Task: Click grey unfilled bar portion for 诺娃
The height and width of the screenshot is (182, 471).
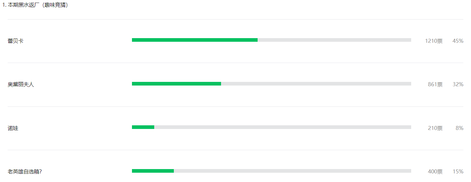Action: coord(283,127)
